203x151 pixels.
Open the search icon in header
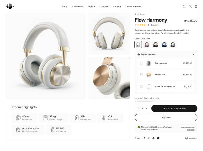[x=184, y=6]
